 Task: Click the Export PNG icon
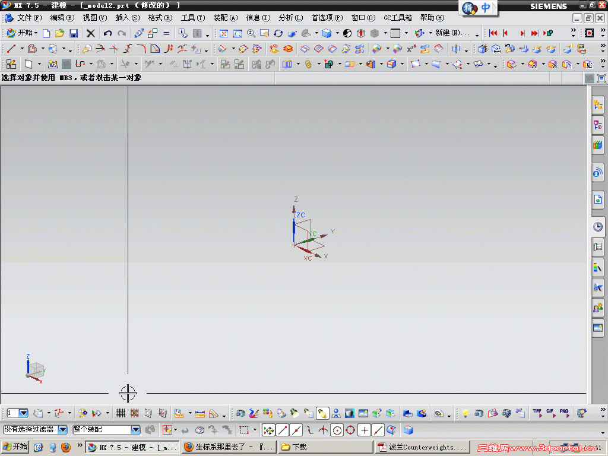click(564, 413)
